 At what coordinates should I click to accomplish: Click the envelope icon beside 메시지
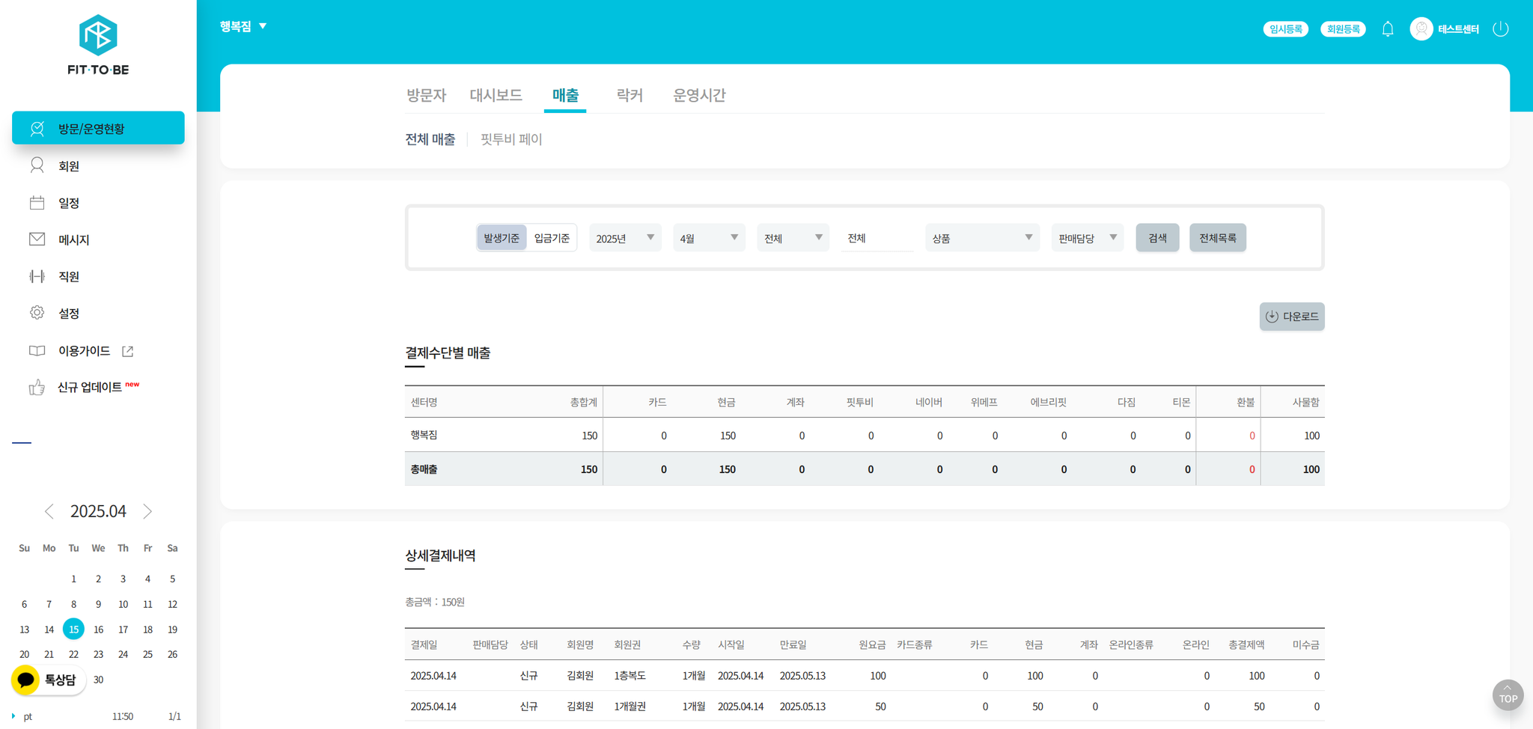coord(37,239)
